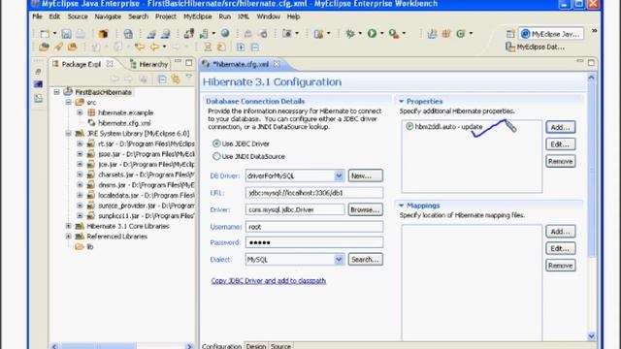Click Browse... button beside Driver field
621x349 pixels.
click(x=366, y=209)
